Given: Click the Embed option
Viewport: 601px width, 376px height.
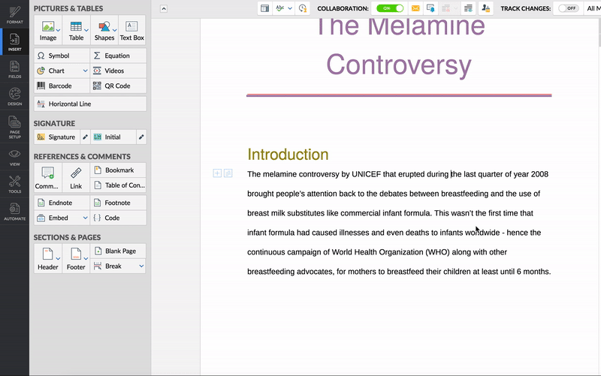Looking at the screenshot, I should point(58,218).
